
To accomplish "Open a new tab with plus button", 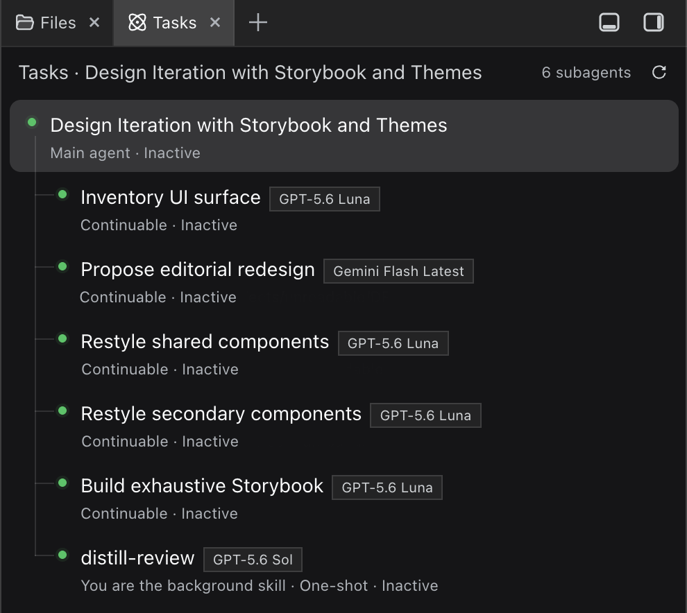I will coord(258,22).
